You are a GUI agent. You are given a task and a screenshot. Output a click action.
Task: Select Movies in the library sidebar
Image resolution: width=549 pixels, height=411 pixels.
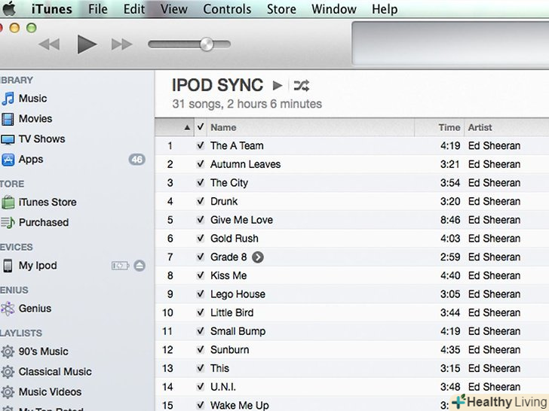coord(35,119)
